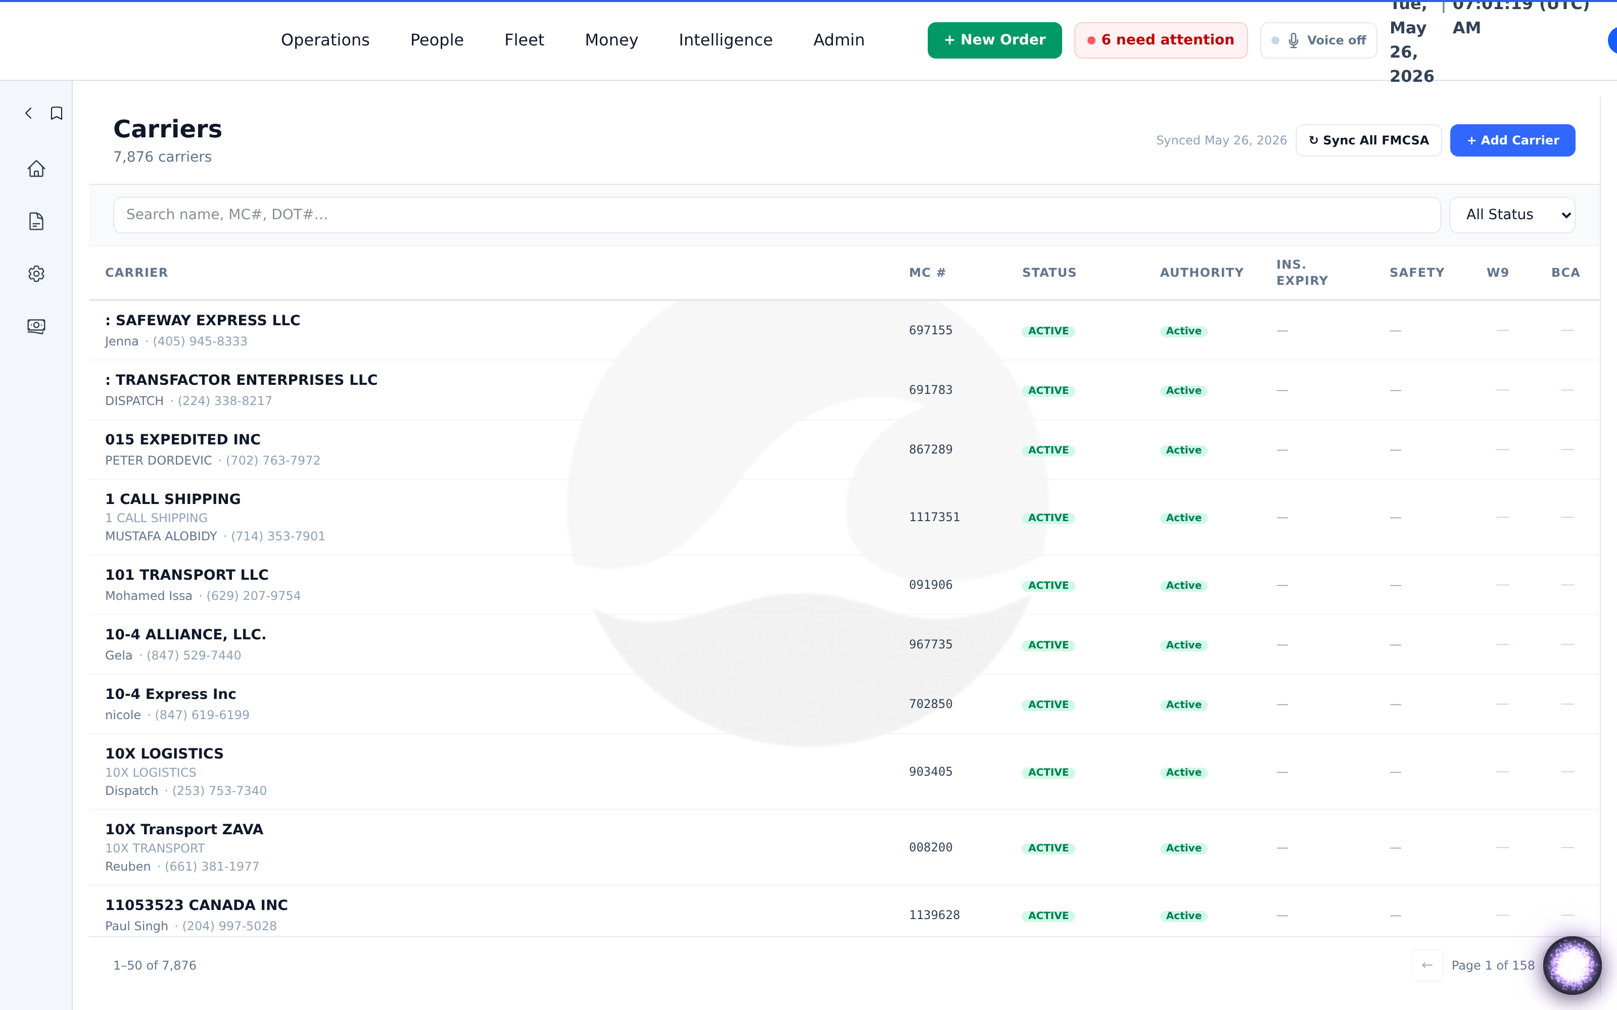Open the 6 need attention alert
Image resolution: width=1617 pixels, height=1010 pixels.
pyautogui.click(x=1161, y=40)
